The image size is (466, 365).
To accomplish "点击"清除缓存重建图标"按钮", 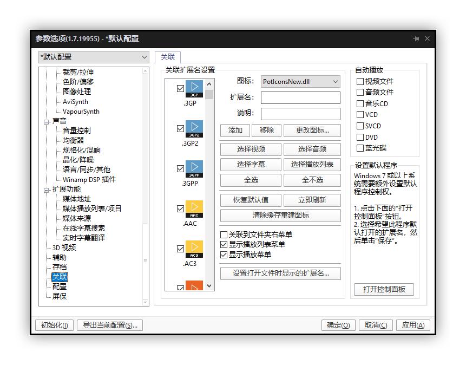I will click(280, 216).
